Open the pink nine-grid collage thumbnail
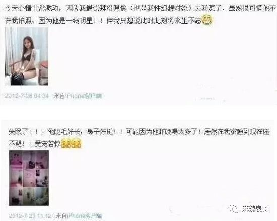277x221 pixels. pyautogui.click(x=29, y=178)
